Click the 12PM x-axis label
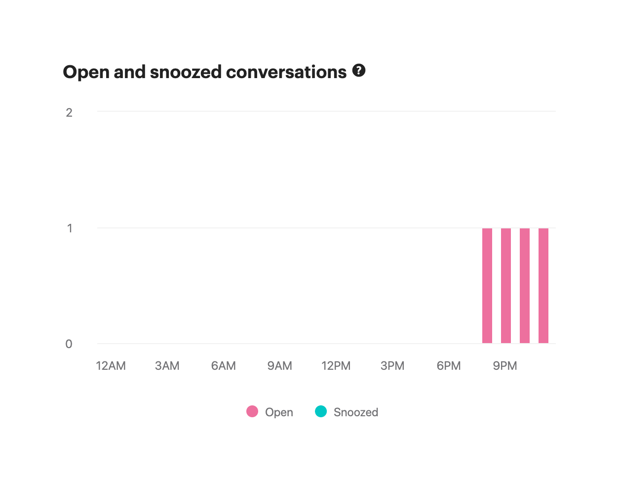 (x=336, y=366)
